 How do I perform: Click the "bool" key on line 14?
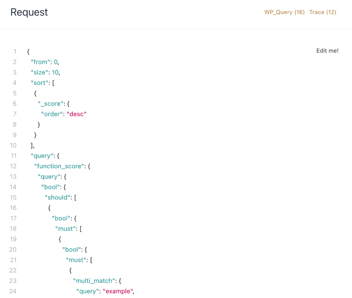click(51, 187)
